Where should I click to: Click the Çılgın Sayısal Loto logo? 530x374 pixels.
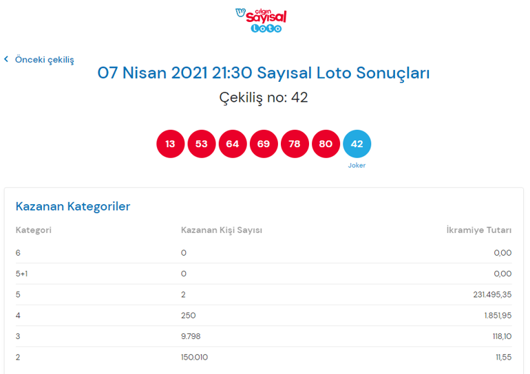point(261,21)
